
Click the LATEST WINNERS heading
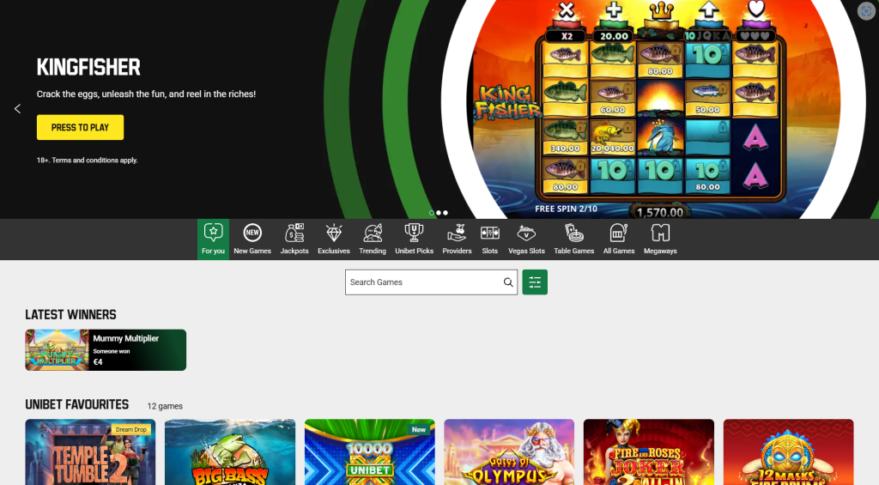[x=70, y=315]
